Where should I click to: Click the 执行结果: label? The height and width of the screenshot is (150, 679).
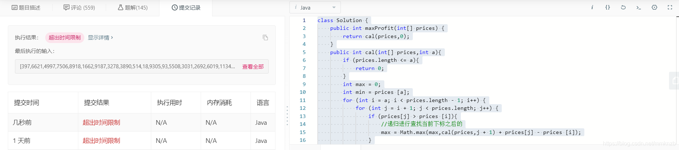click(27, 38)
